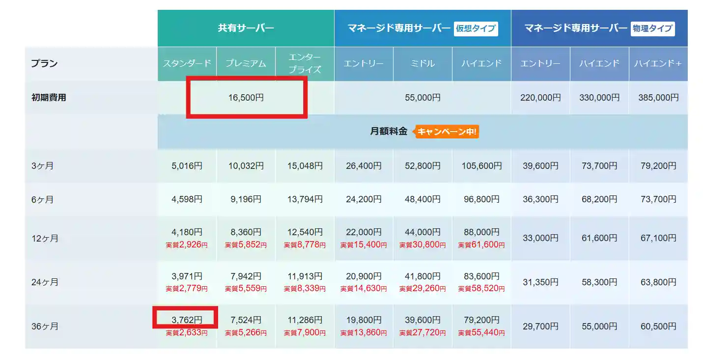Click the 5,016円 price cell
Viewport: 703px width, 354px height.
(x=187, y=166)
